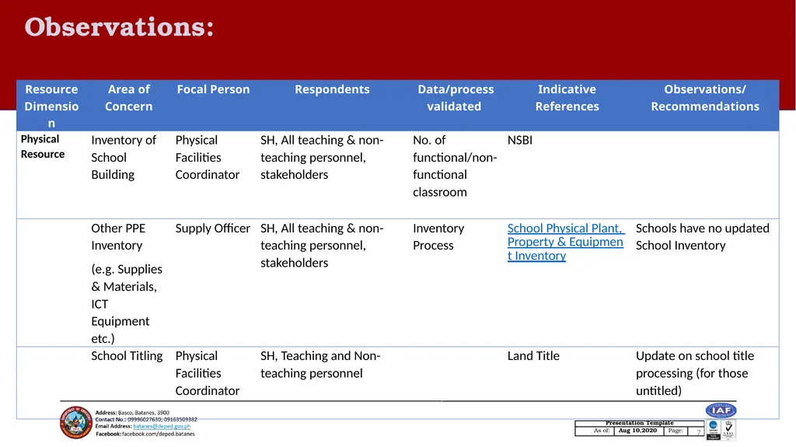796x447 pixels.
Task: Click the 'Address: Basco, Batanes, 3900' text
Action: pos(132,413)
